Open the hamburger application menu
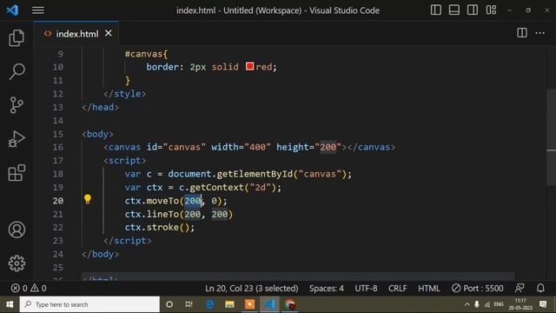Viewport: 556px width, 313px height. pos(38,10)
